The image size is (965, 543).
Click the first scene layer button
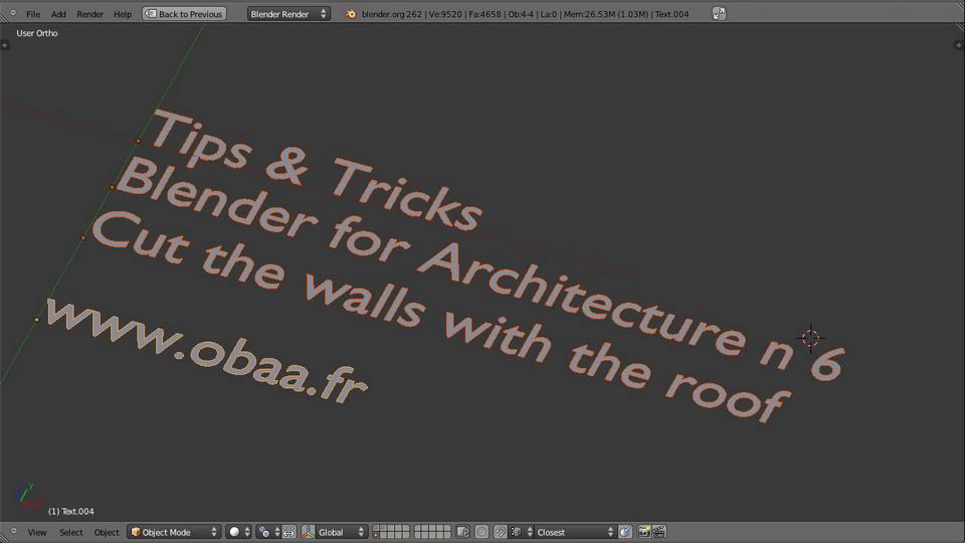click(376, 529)
